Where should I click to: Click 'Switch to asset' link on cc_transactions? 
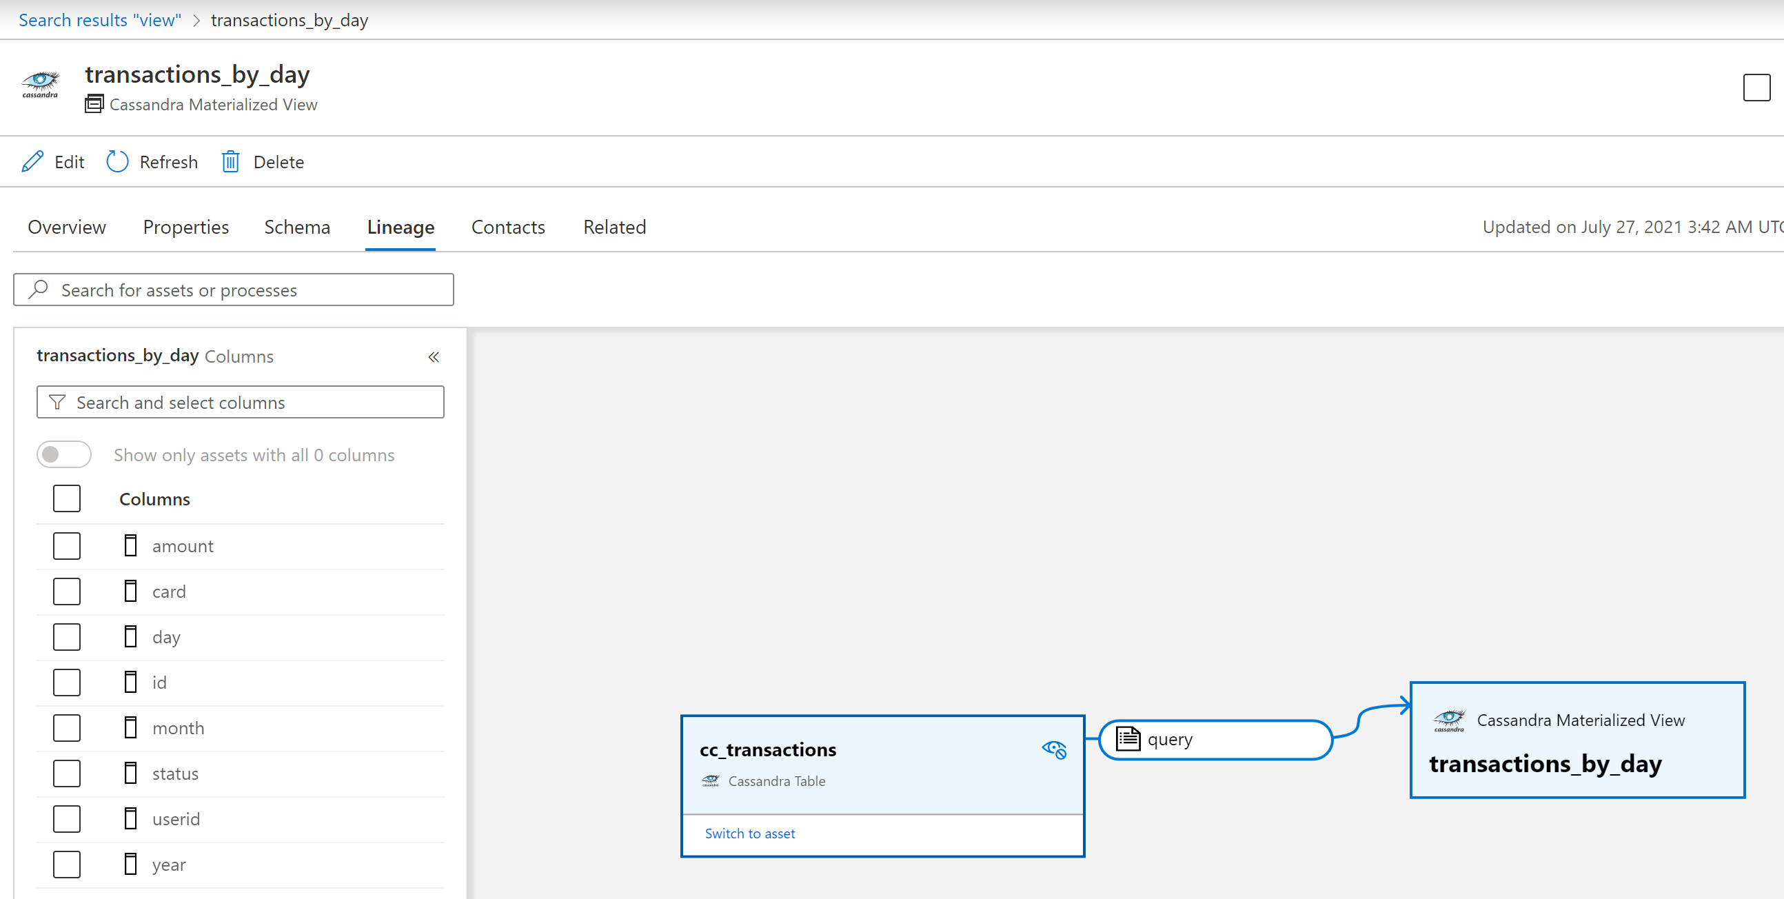pyautogui.click(x=751, y=834)
